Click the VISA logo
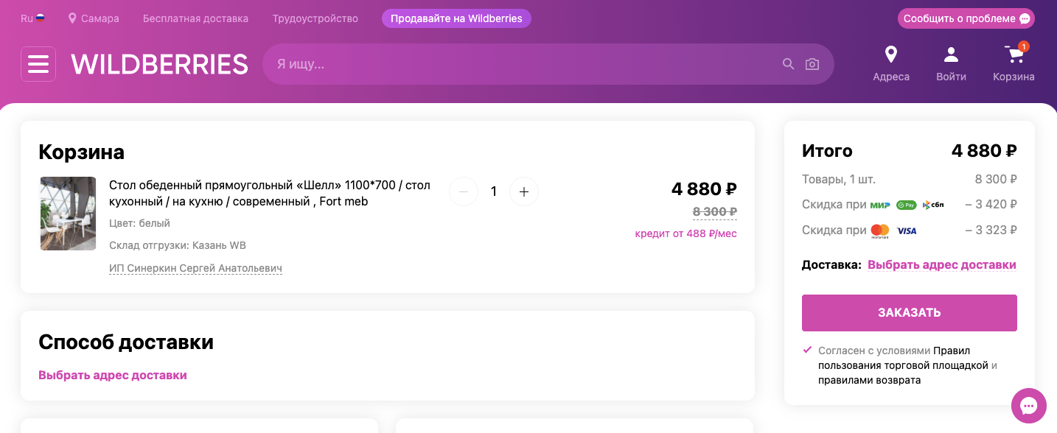Image resolution: width=1057 pixels, height=433 pixels. click(x=907, y=230)
